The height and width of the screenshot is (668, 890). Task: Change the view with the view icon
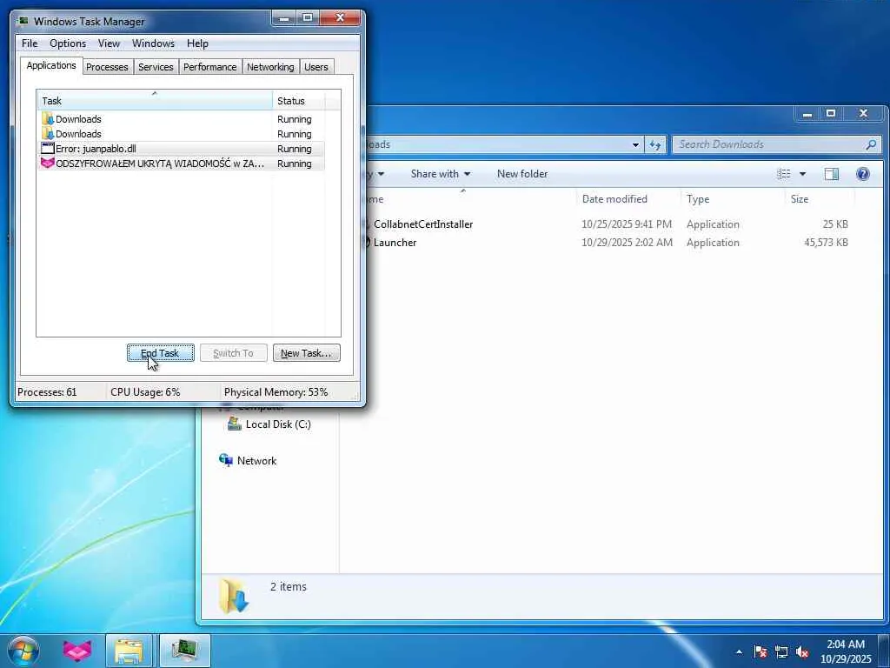point(784,174)
